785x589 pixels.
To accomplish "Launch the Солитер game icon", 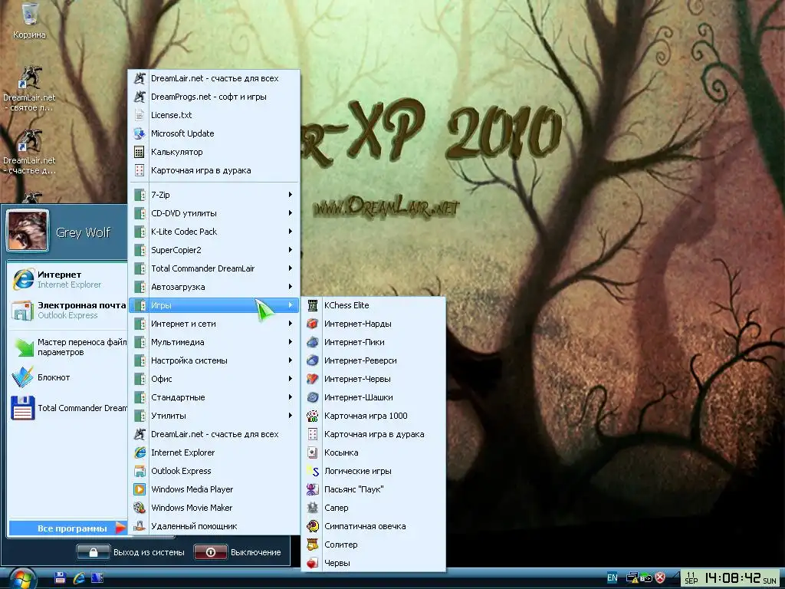I will [313, 545].
